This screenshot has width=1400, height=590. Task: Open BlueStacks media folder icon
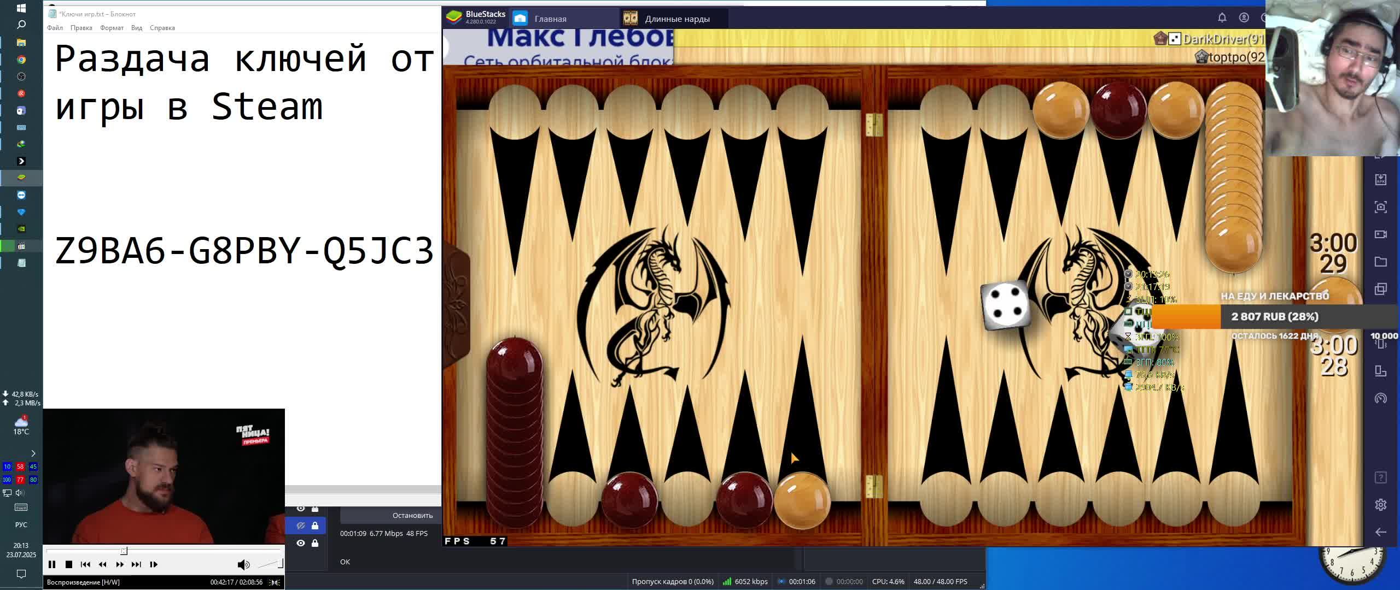(x=1380, y=262)
